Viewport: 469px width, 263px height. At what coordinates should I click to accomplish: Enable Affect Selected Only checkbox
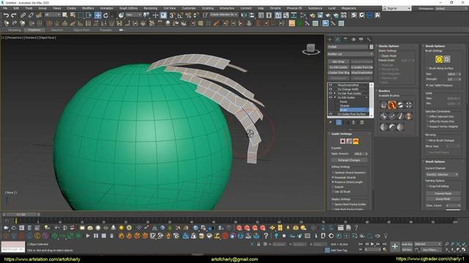[x=427, y=116]
